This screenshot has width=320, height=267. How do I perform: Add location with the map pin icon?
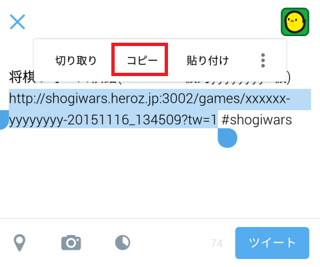tap(19, 243)
